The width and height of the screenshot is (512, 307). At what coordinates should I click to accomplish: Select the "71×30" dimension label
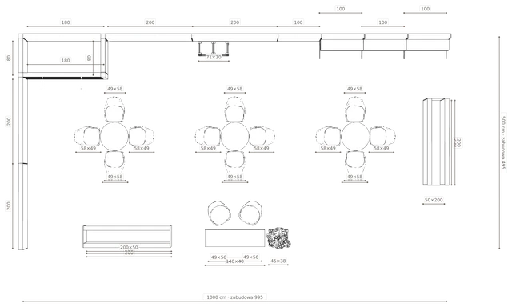214,57
